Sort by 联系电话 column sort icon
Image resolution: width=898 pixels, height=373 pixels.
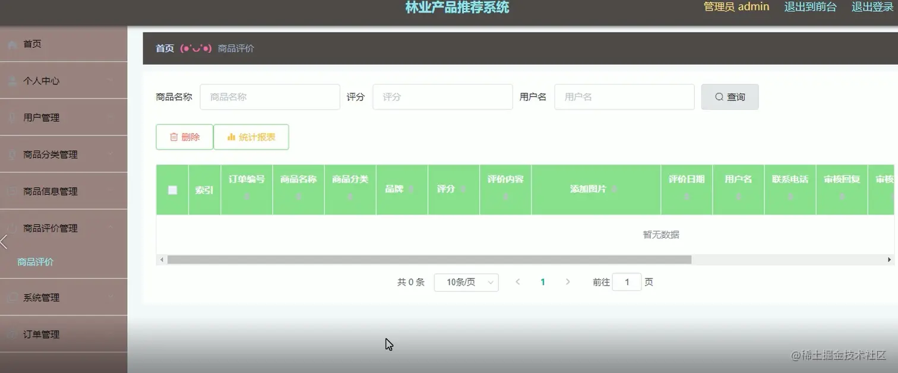tap(790, 196)
